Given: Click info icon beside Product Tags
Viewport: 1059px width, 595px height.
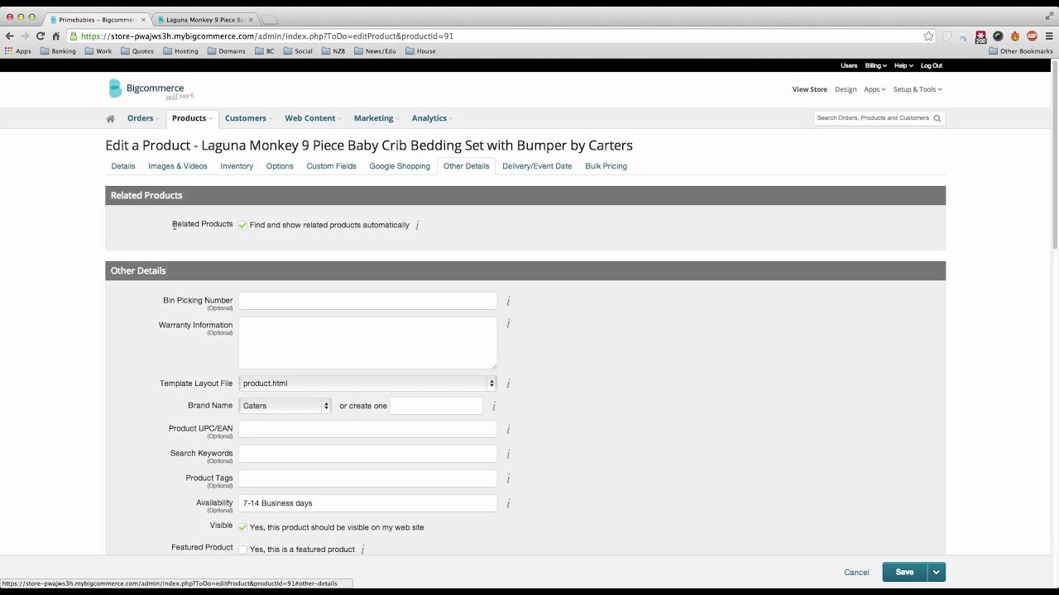Looking at the screenshot, I should pos(508,478).
